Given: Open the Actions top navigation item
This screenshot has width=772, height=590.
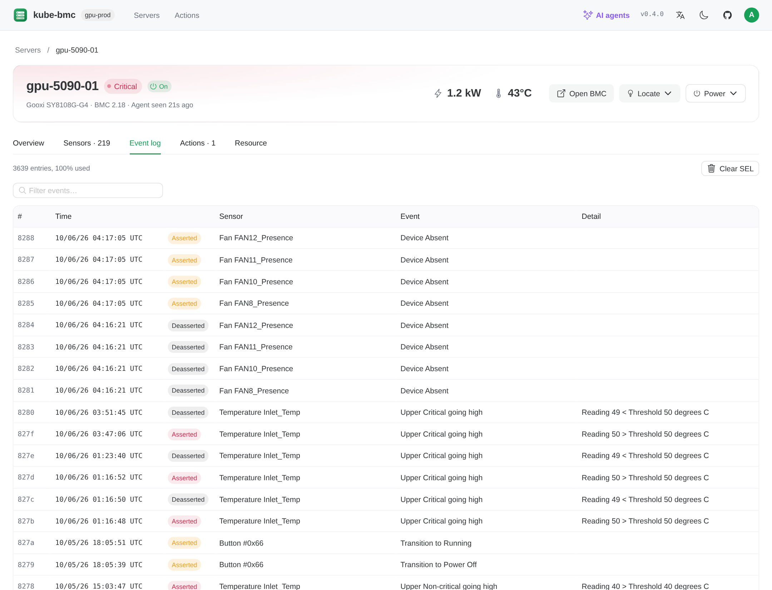Looking at the screenshot, I should [x=187, y=15].
